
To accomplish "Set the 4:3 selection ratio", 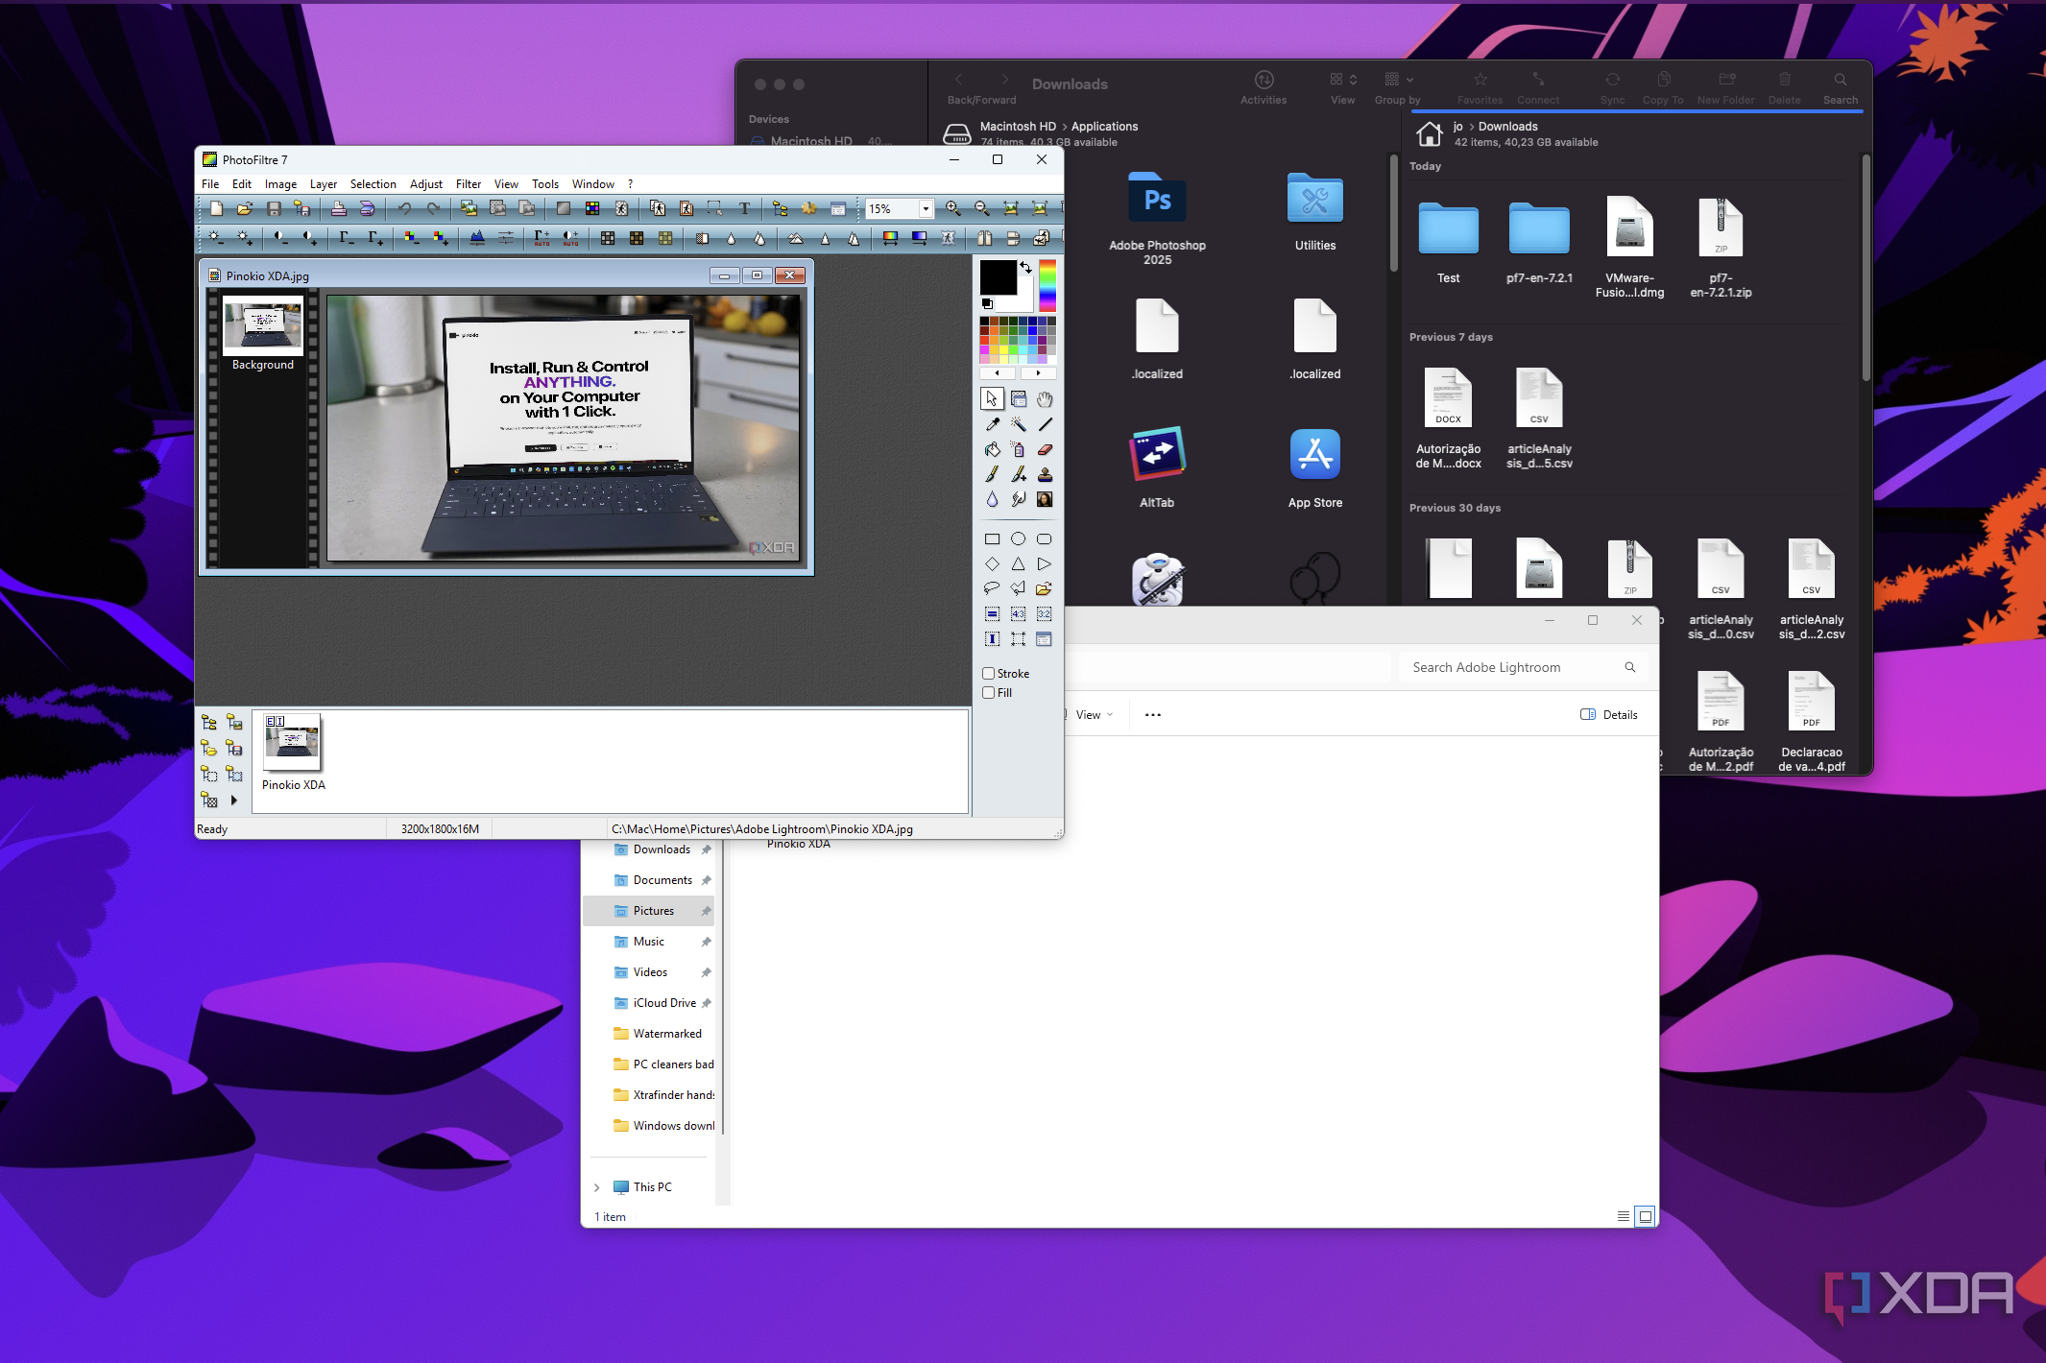I will (x=1018, y=613).
